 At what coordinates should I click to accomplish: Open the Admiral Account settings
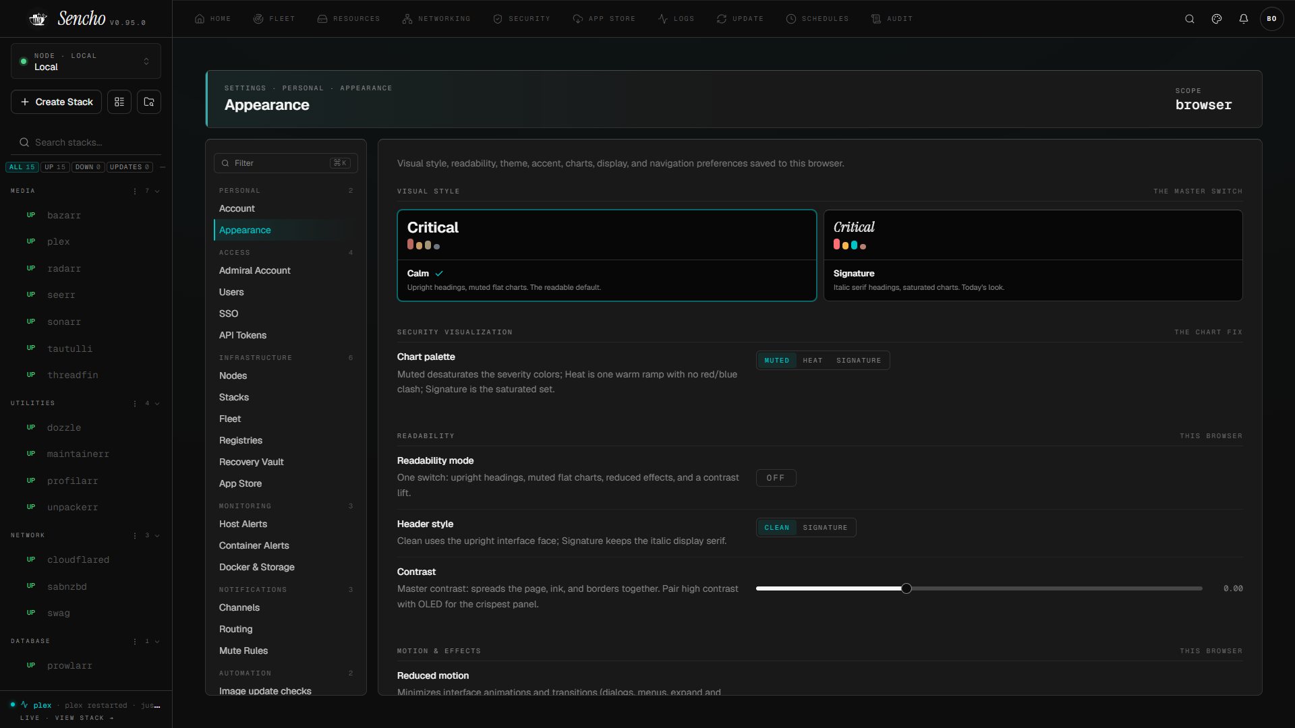[285, 271]
